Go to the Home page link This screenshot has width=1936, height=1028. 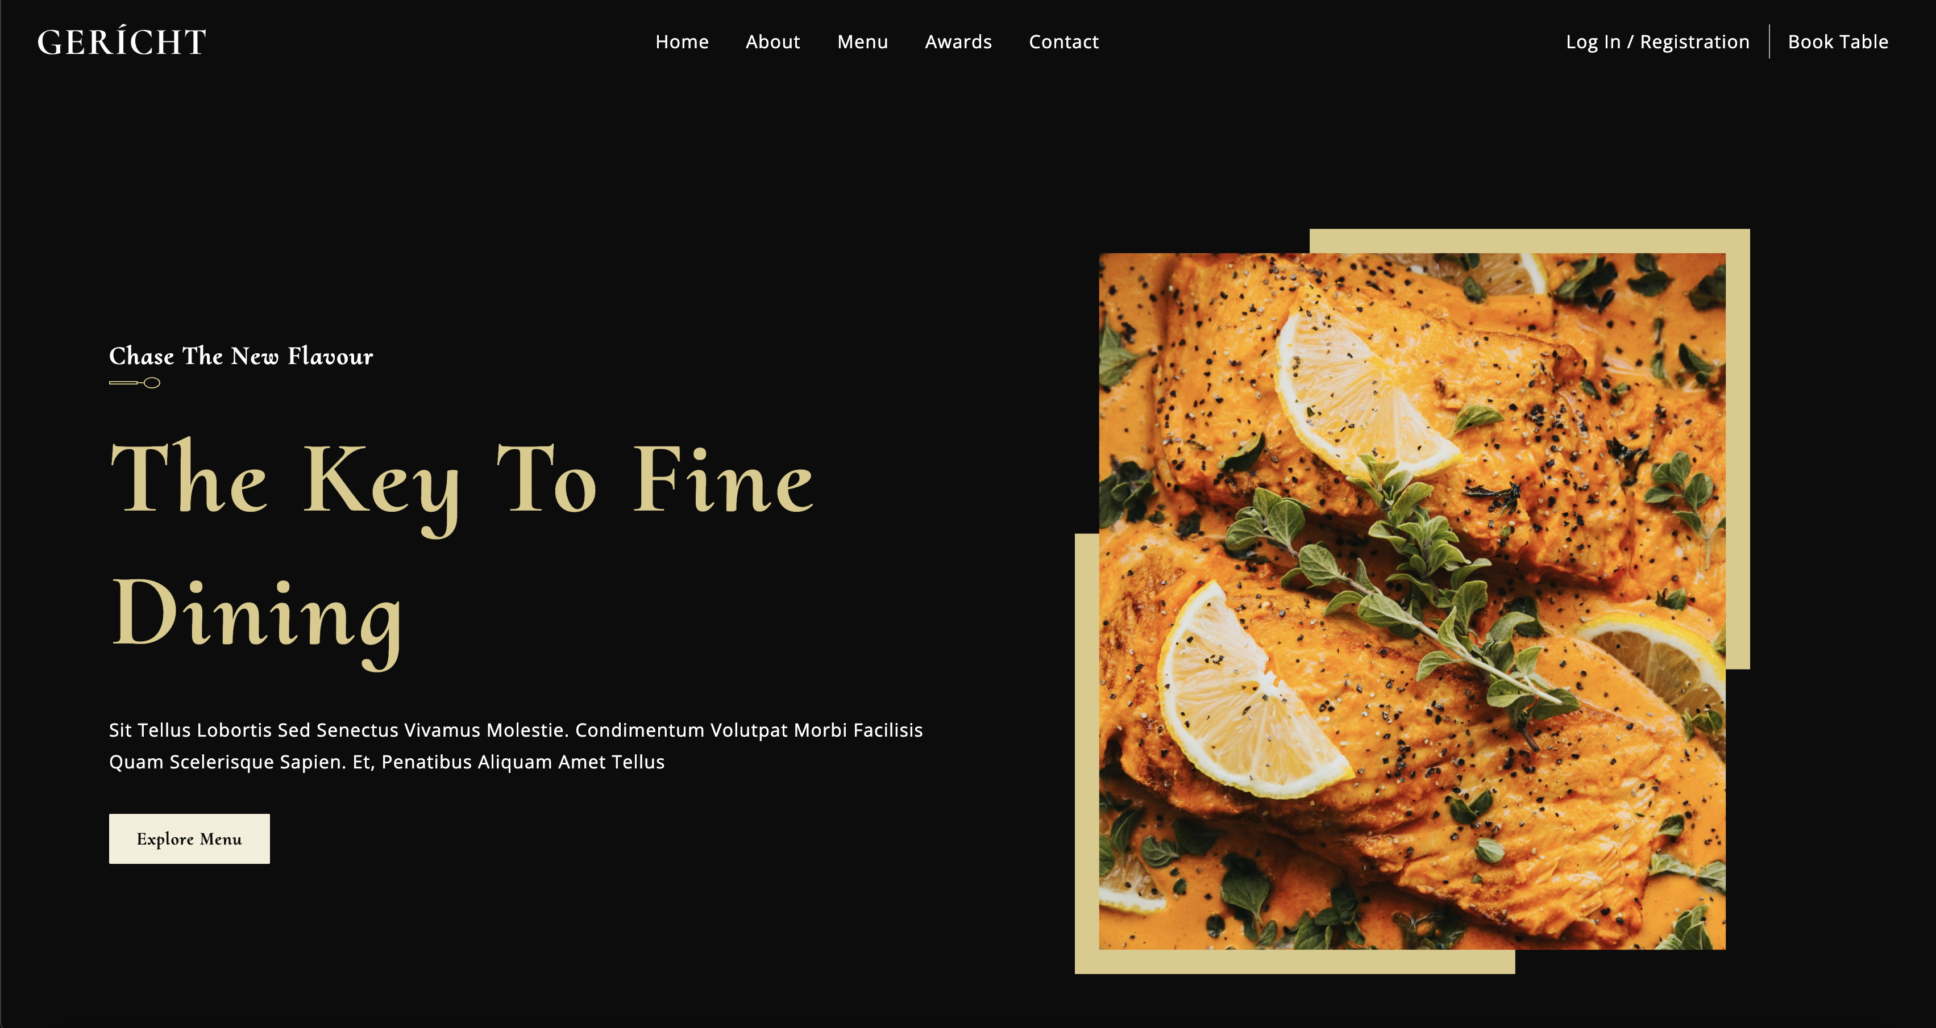pyautogui.click(x=682, y=42)
